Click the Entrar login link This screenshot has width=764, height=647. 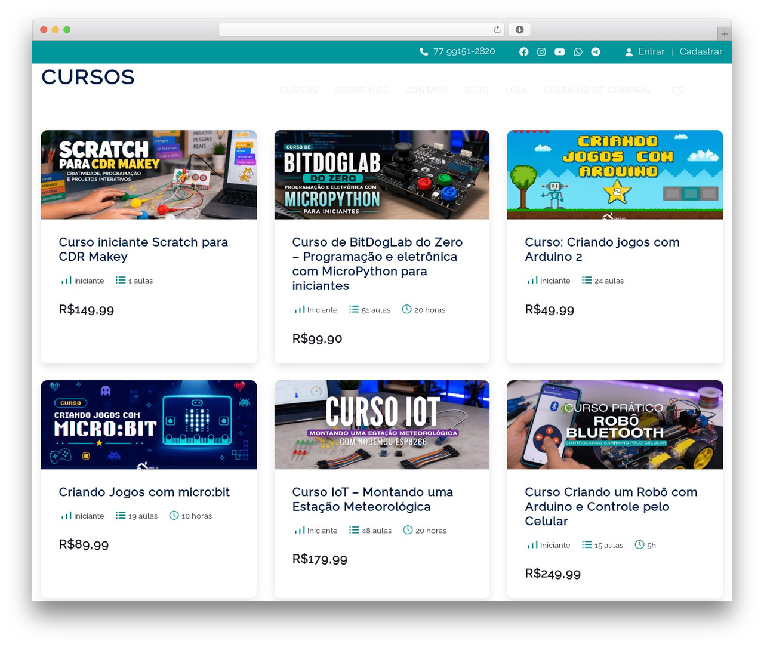point(651,51)
